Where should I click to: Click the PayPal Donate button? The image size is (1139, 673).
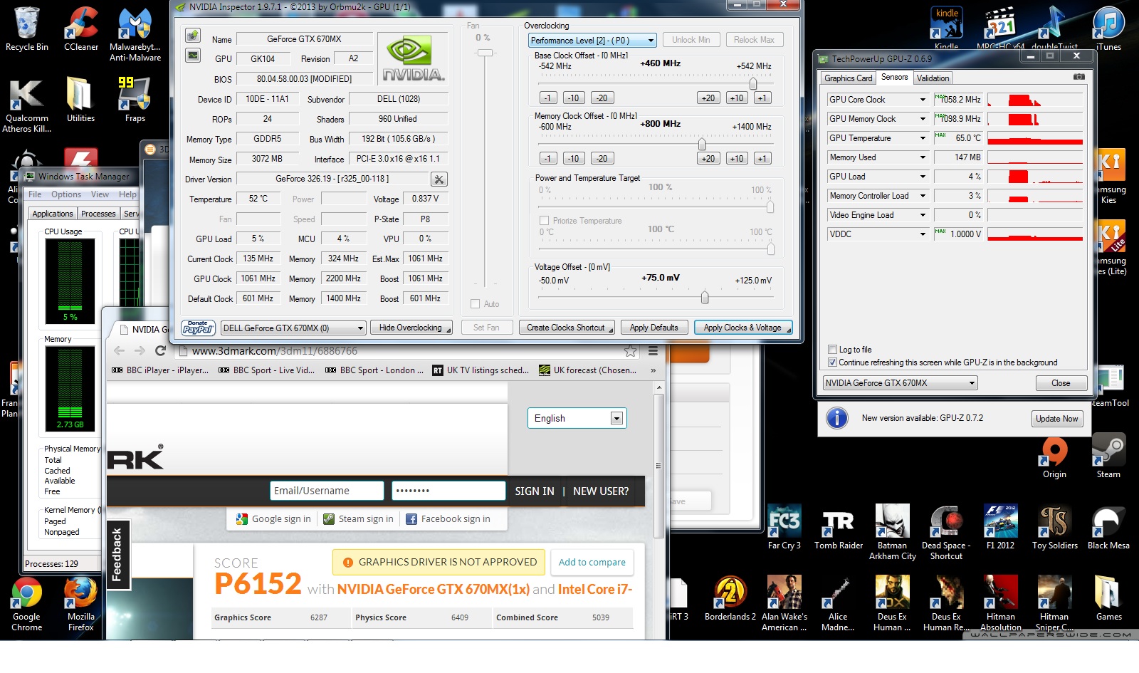coord(199,328)
